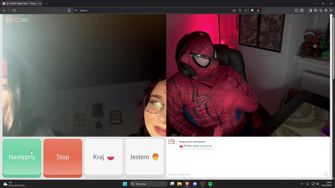The image size is (335, 188).
Task: Click the Brave taskbar icon
Action: coord(187,184)
